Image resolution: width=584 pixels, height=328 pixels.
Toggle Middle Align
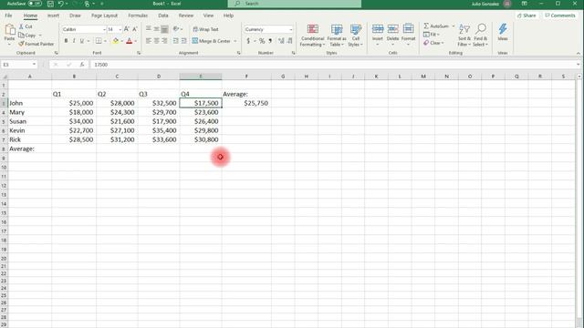pyautogui.click(x=156, y=29)
